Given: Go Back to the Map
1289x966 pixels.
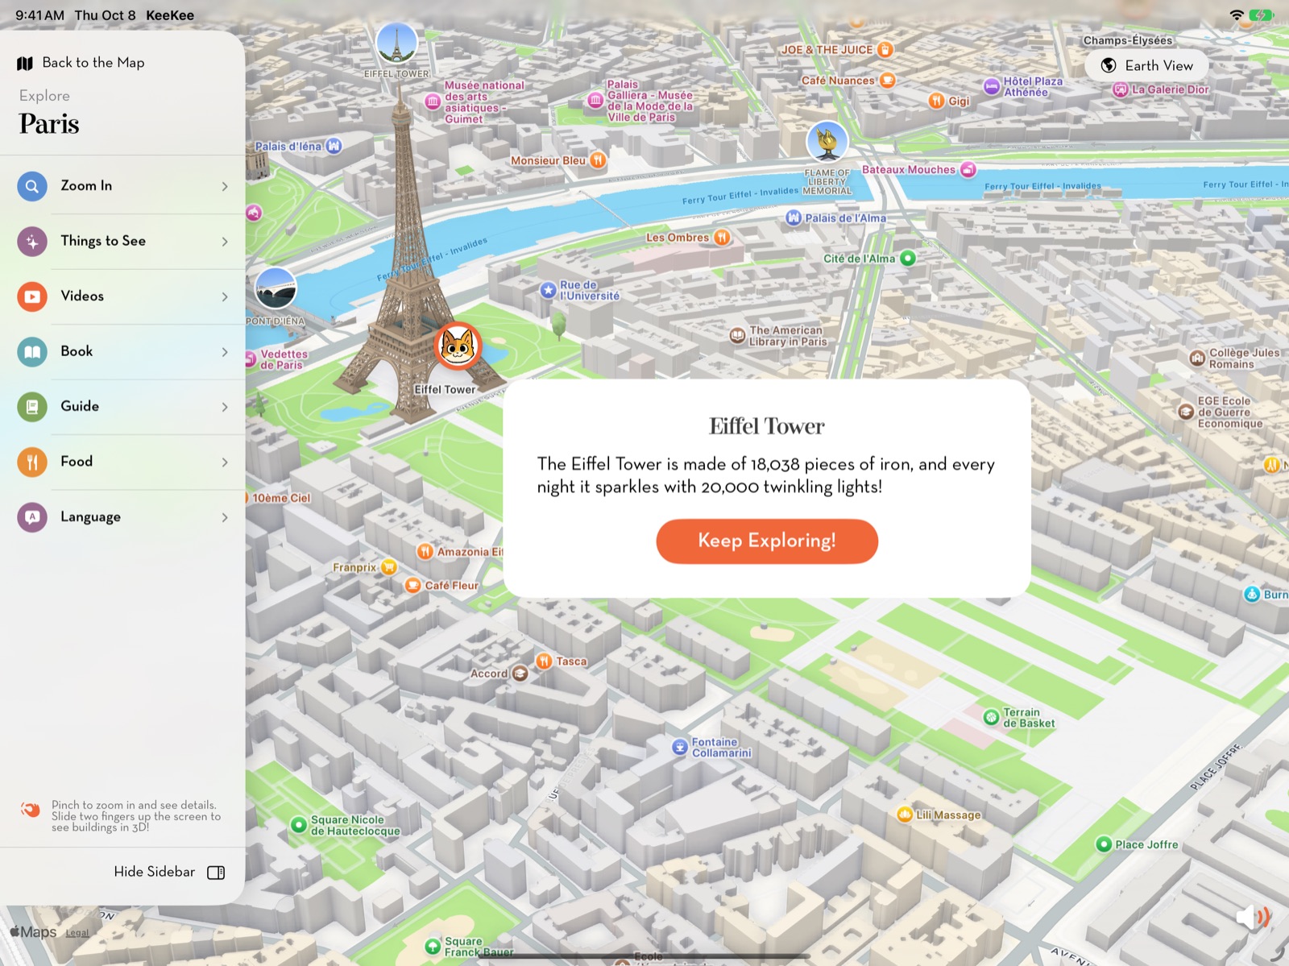Looking at the screenshot, I should [81, 63].
